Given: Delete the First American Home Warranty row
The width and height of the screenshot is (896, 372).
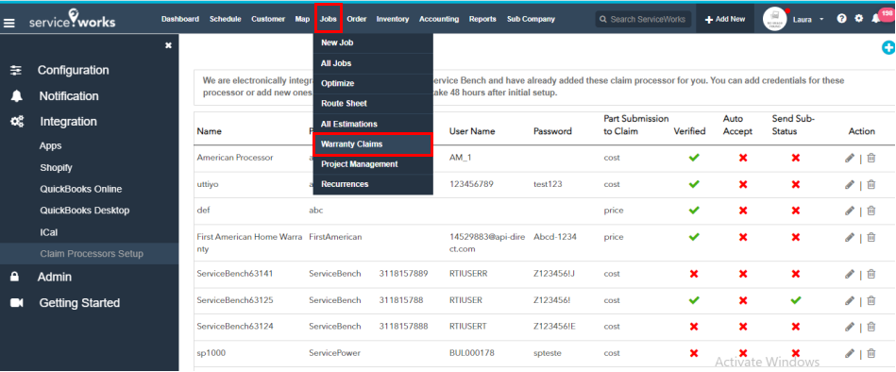Looking at the screenshot, I should coord(871,237).
